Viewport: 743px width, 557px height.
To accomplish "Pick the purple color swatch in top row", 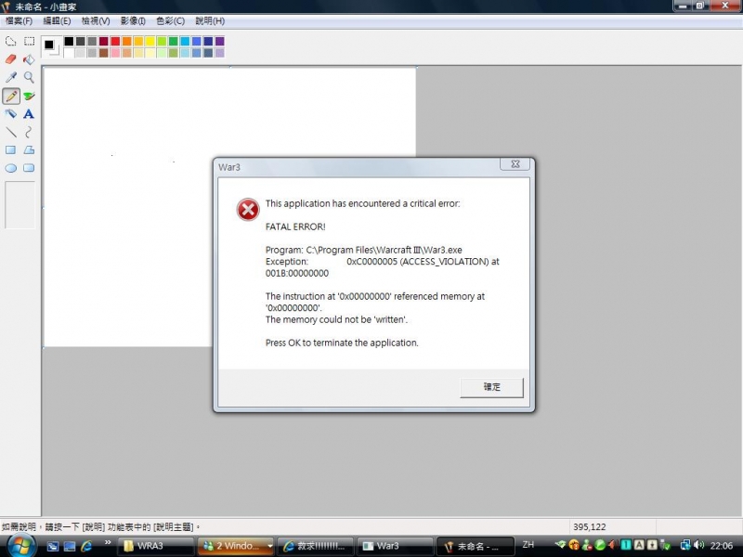I will [x=219, y=41].
